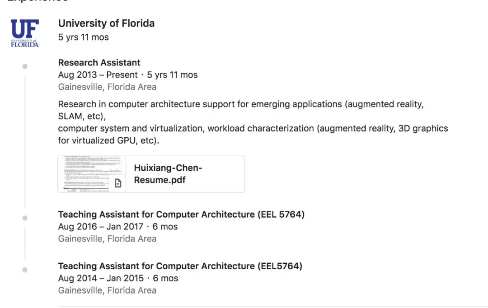The image size is (488, 308).
Task: Click the resume attachment card
Action: click(x=151, y=174)
